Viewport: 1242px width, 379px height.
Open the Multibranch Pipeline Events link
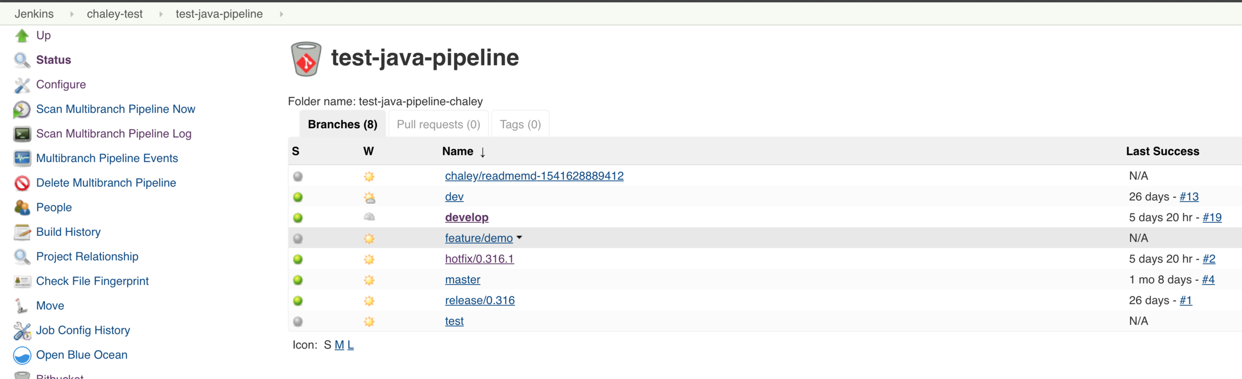tap(107, 158)
